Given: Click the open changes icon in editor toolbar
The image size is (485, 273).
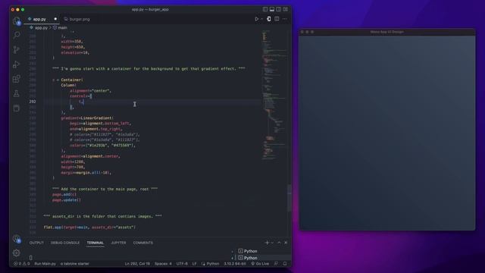Looking at the screenshot, I should tap(269, 19).
